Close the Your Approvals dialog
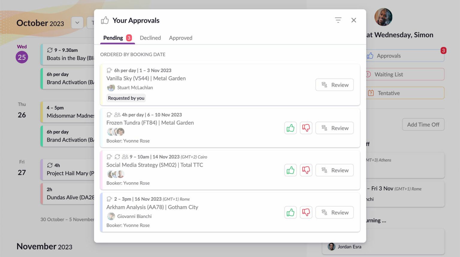Screen dimensions: 460x257 click(x=354, y=20)
